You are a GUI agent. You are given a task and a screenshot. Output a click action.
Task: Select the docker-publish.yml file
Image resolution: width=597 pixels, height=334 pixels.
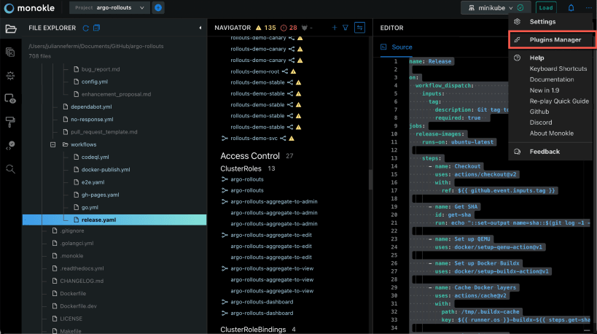point(106,170)
